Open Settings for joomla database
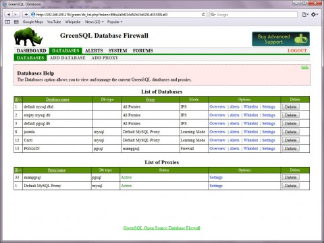 click(x=269, y=132)
